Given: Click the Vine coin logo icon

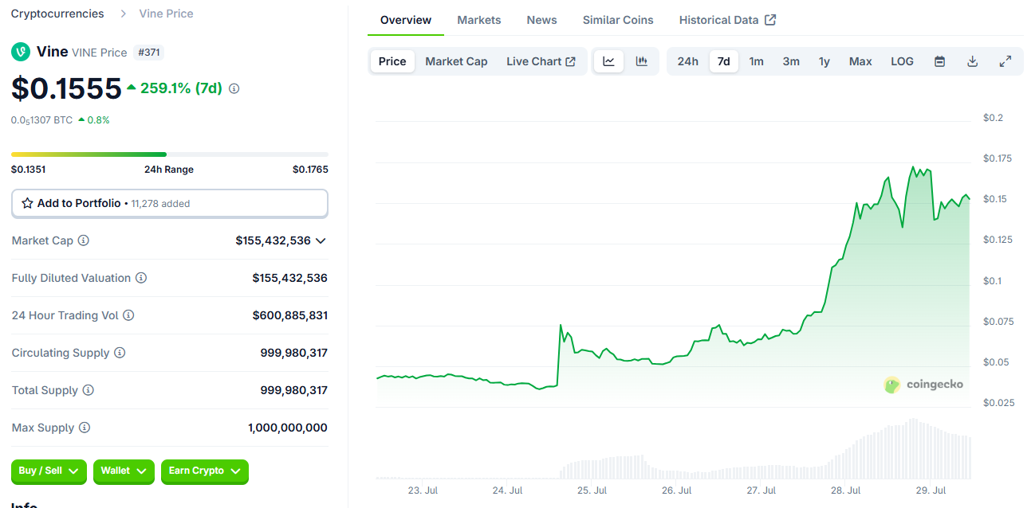Looking at the screenshot, I should (x=21, y=52).
